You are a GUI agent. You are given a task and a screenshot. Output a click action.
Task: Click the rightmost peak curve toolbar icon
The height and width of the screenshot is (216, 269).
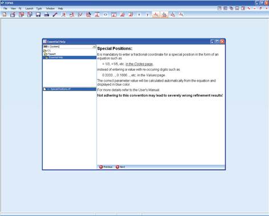point(181,14)
